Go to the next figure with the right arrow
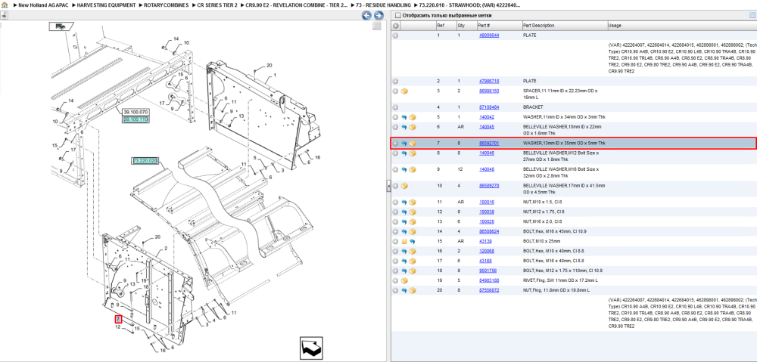 click(378, 15)
